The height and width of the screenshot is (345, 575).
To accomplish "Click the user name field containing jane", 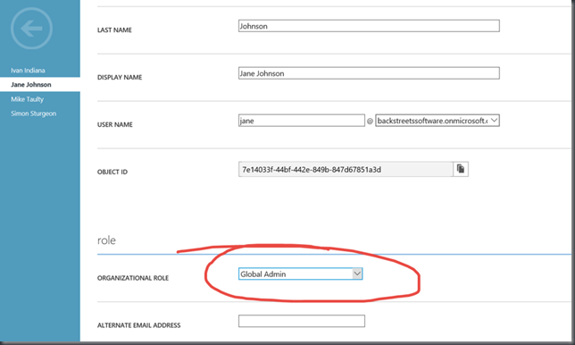I will tap(302, 121).
